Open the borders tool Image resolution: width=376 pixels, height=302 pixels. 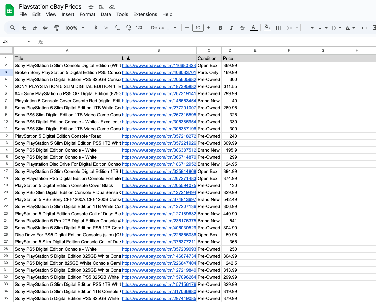[279, 28]
